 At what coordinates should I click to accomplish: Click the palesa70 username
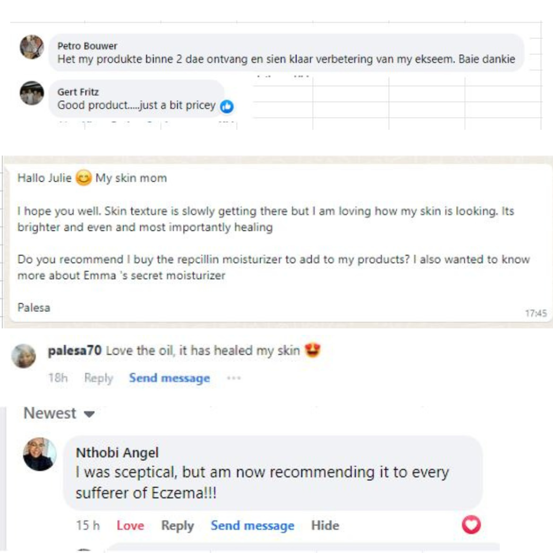coord(74,351)
